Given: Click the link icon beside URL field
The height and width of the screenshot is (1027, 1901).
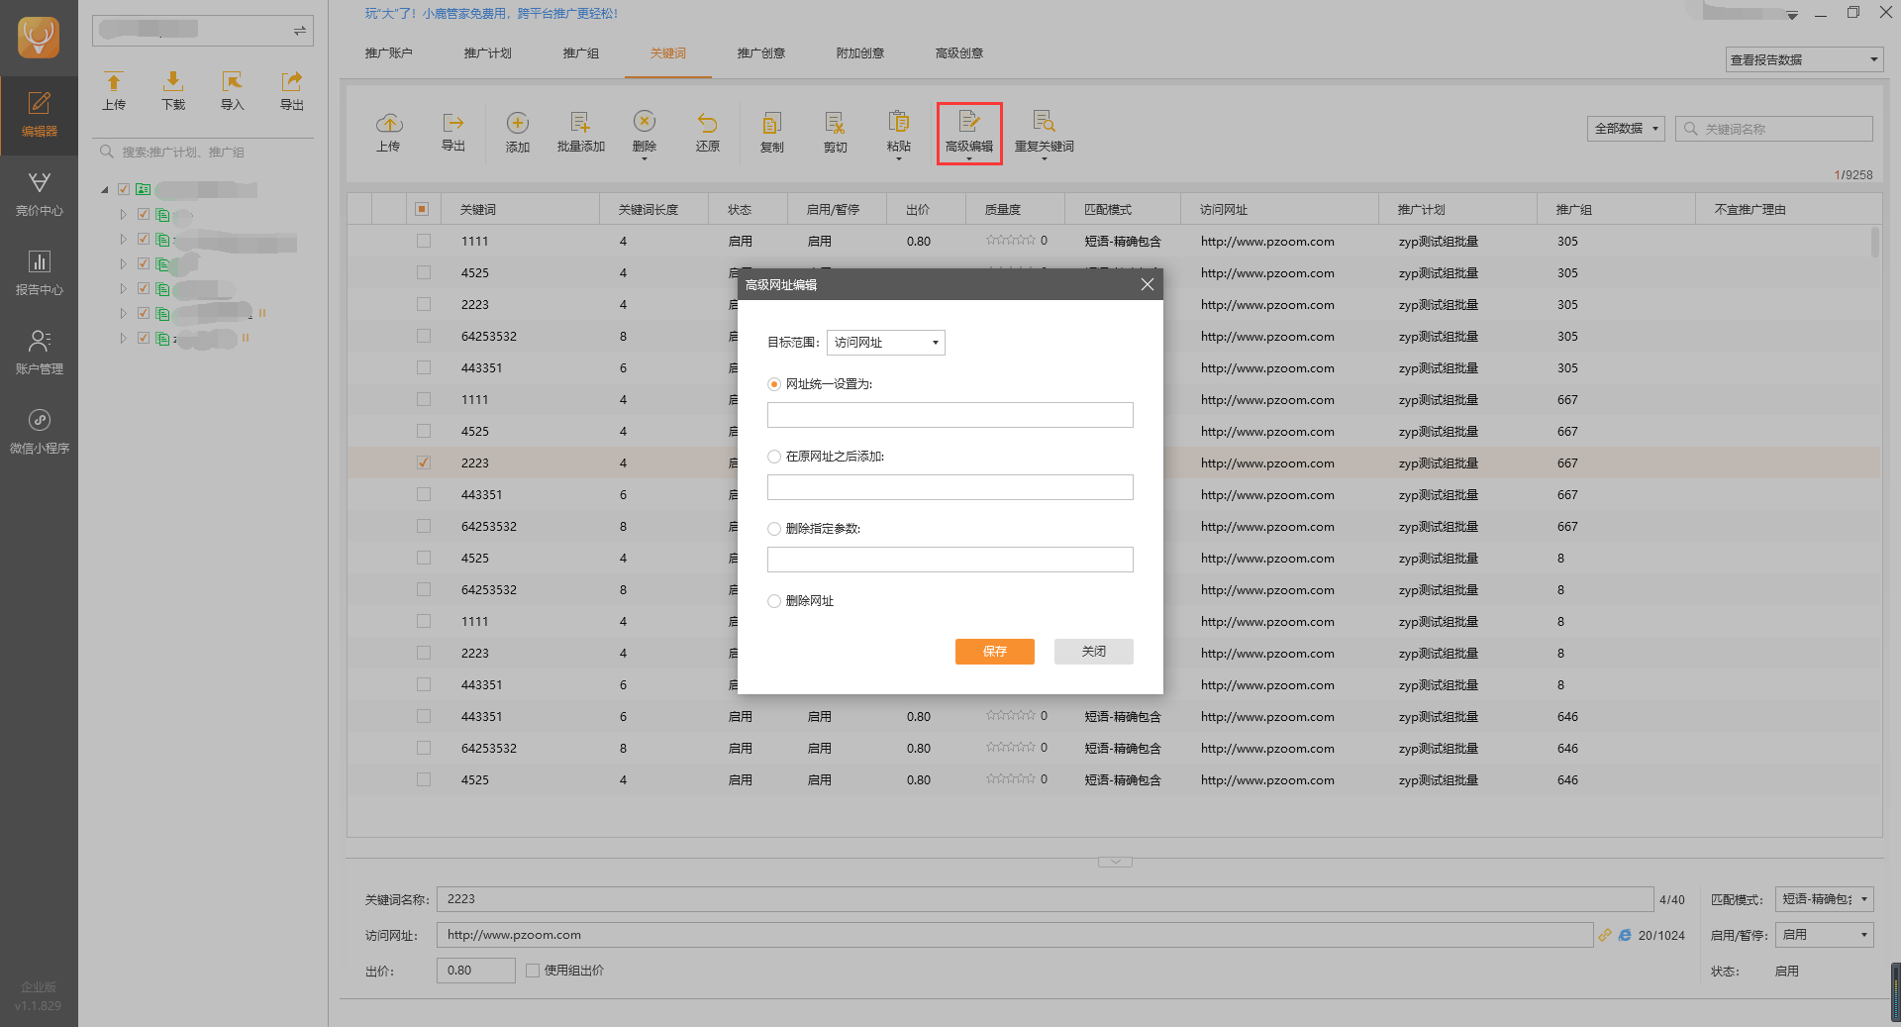Looking at the screenshot, I should tap(1605, 935).
